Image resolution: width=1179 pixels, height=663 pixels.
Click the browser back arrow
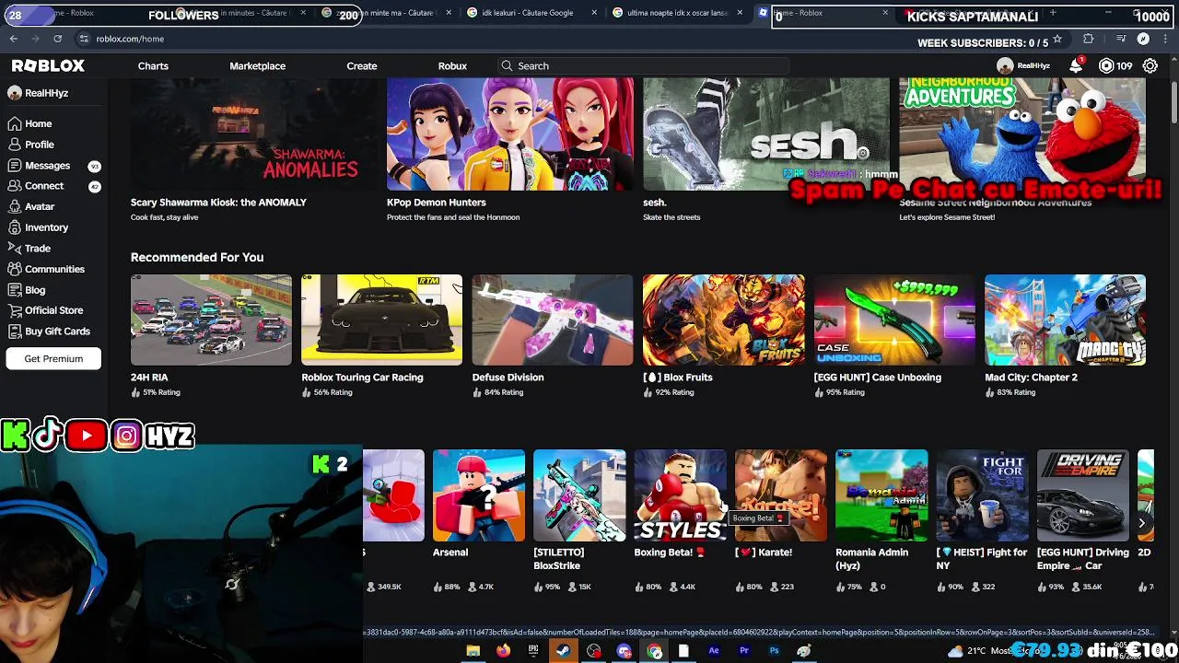pos(14,39)
